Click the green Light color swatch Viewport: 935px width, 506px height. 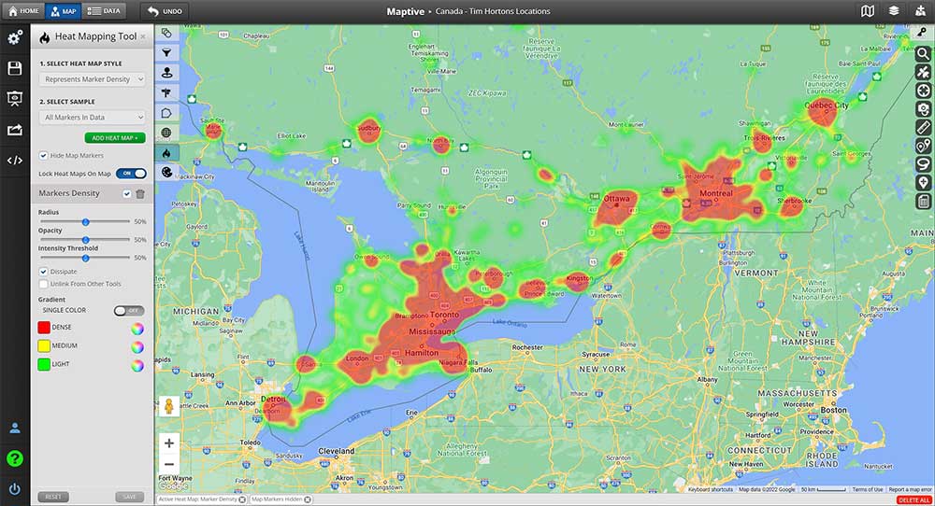[x=44, y=364]
